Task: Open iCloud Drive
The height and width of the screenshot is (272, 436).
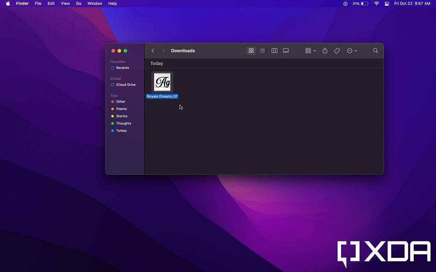Action: (x=125, y=85)
